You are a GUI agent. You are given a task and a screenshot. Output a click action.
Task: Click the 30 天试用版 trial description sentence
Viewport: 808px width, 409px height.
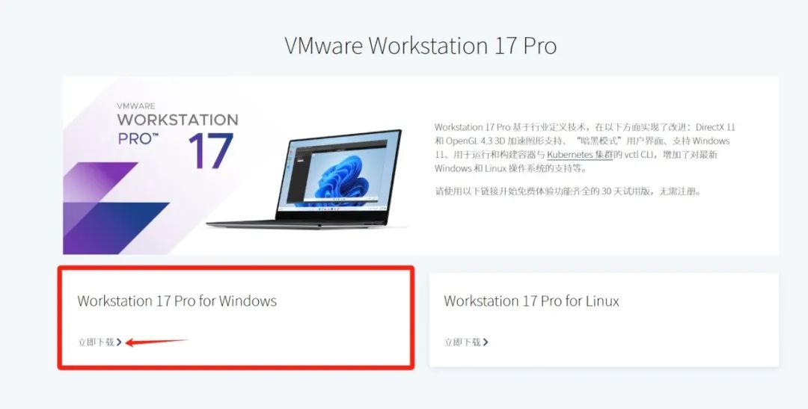click(x=568, y=191)
